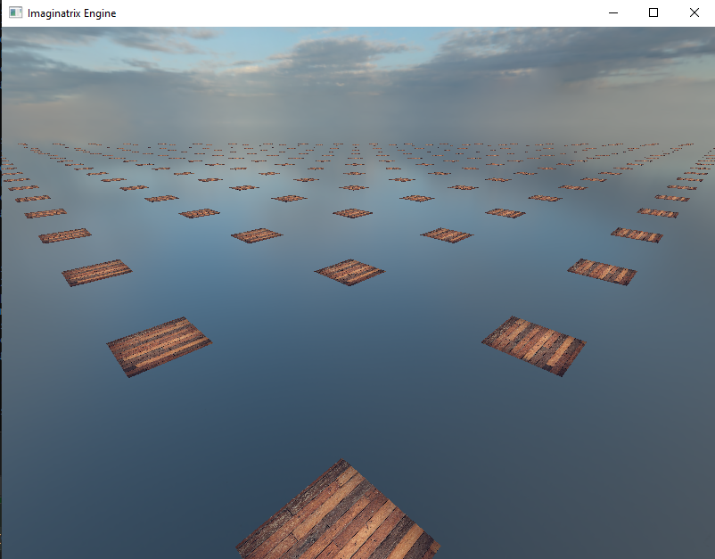Click the Imaginatrix Engine title text

tap(71, 13)
